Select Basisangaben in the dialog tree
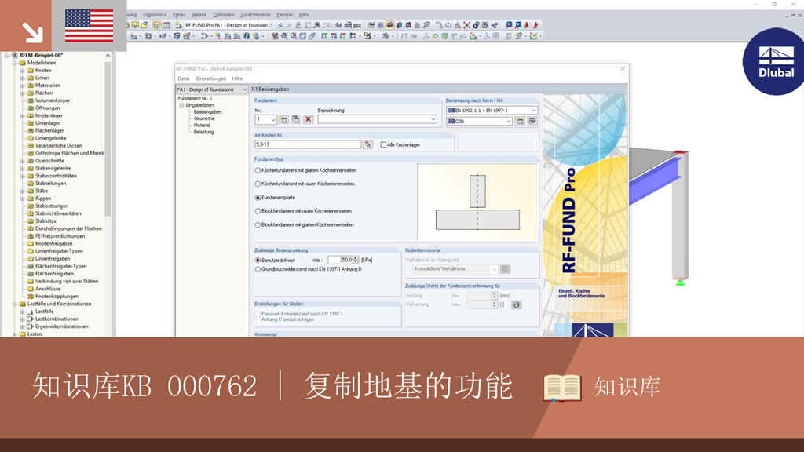This screenshot has width=804, height=452. click(207, 111)
